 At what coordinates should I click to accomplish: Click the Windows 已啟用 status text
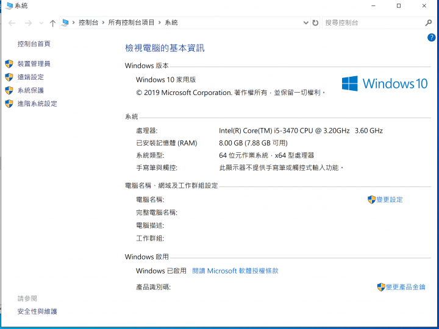pyautogui.click(x=161, y=271)
